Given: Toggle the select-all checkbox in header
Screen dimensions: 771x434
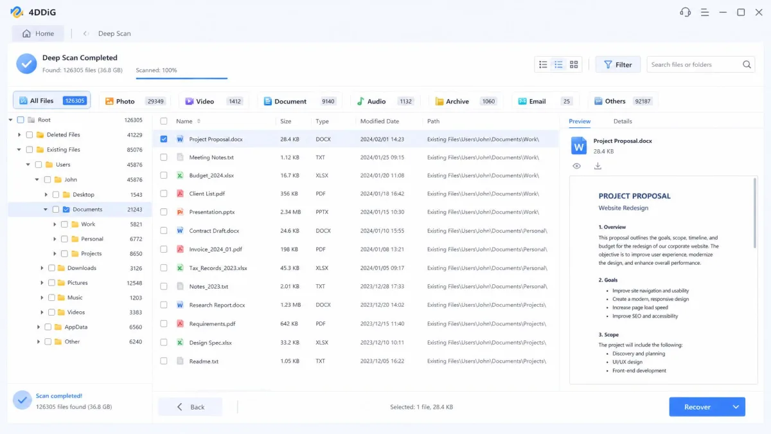Looking at the screenshot, I should [x=164, y=121].
